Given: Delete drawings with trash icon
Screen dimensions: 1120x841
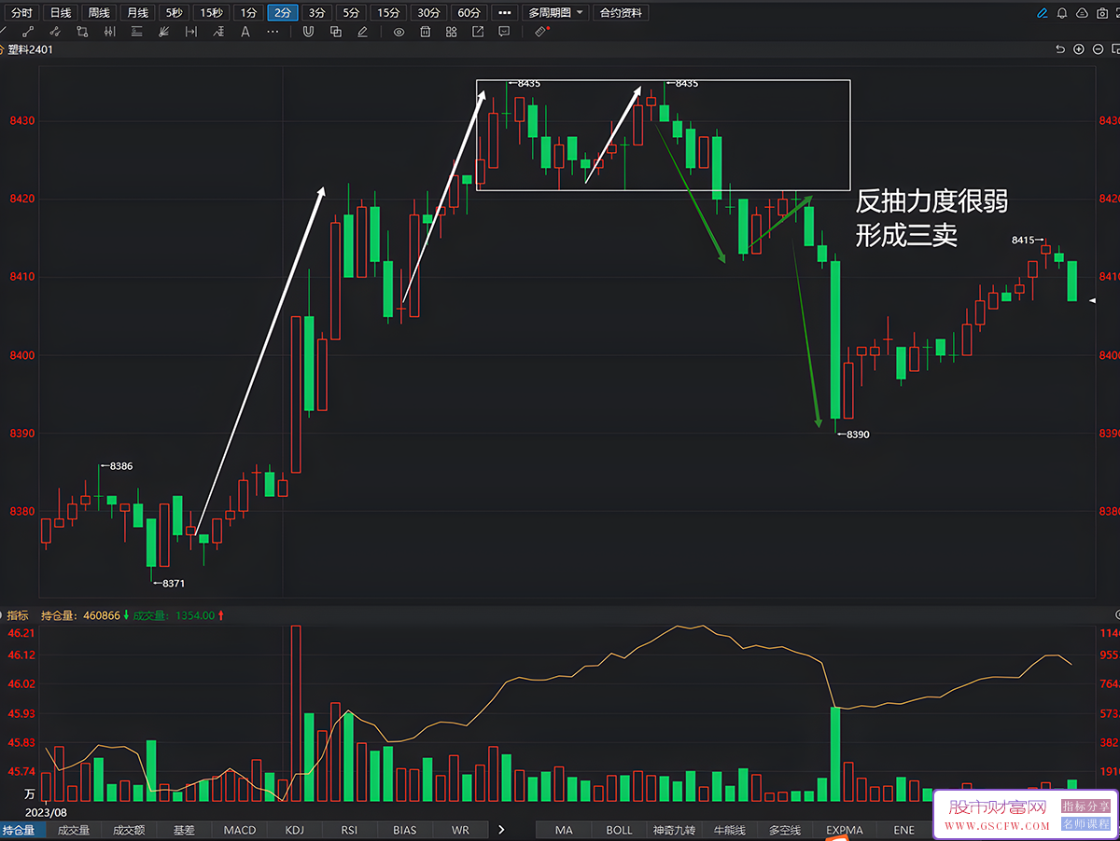Looking at the screenshot, I should 425,32.
